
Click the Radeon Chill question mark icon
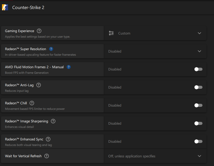(x=32, y=103)
